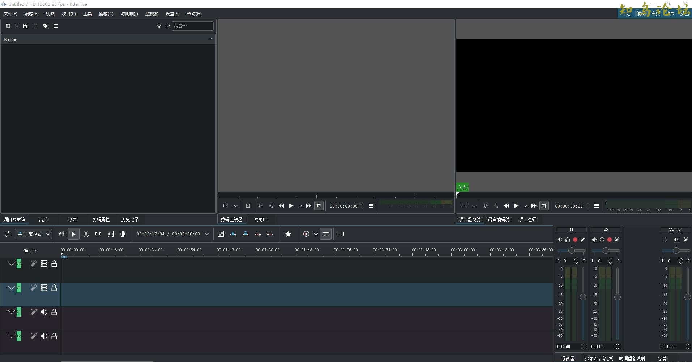Switch to the 效果 tab
This screenshot has width=692, height=362.
[x=72, y=219]
